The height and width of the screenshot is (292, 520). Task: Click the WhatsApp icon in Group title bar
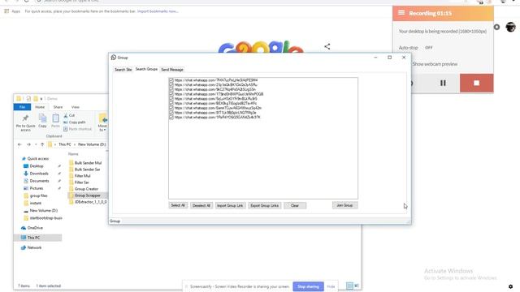coord(114,58)
